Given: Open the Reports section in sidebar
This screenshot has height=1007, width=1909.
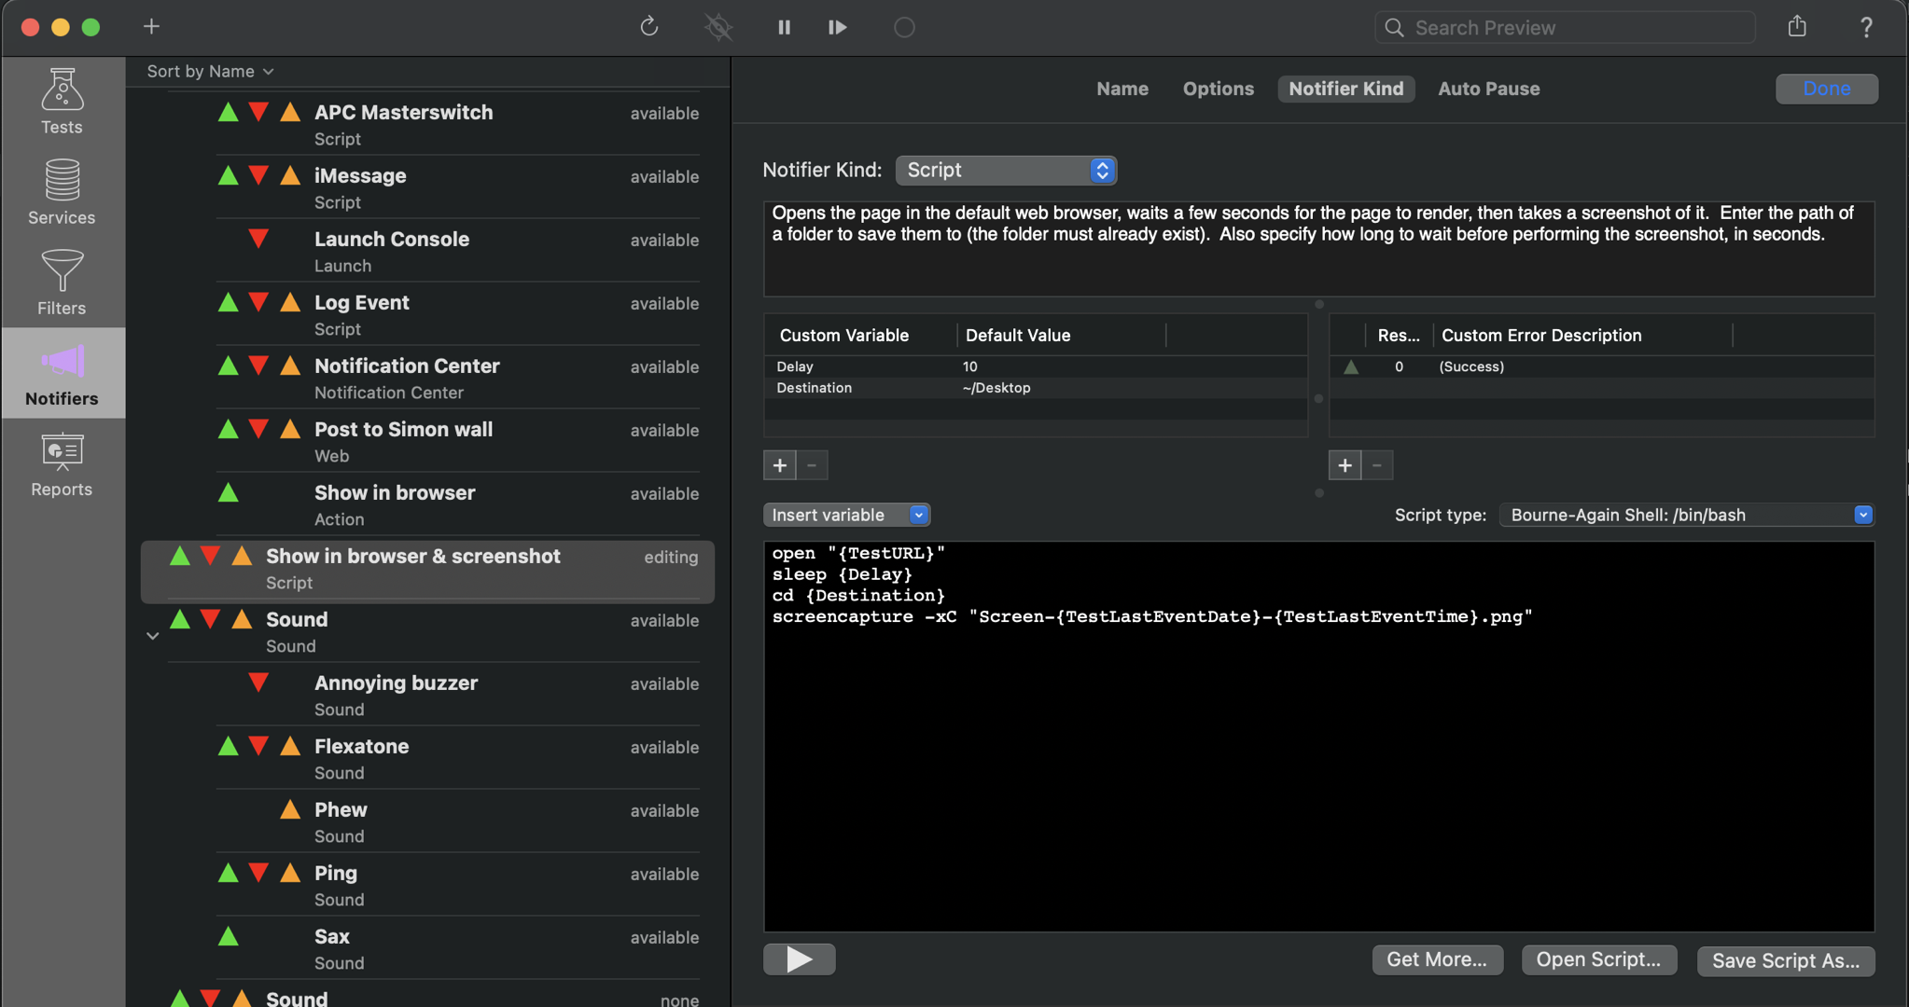Looking at the screenshot, I should pyautogui.click(x=62, y=463).
